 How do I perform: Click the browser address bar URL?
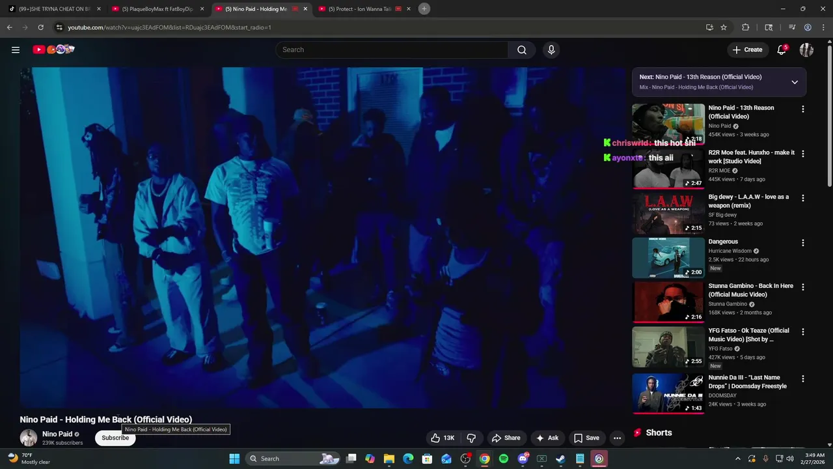tap(169, 27)
